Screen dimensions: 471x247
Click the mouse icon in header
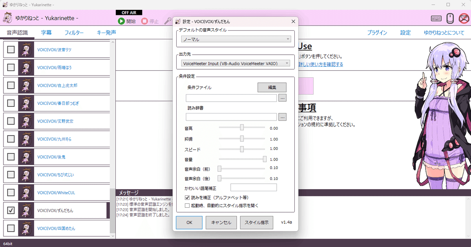[x=451, y=18]
